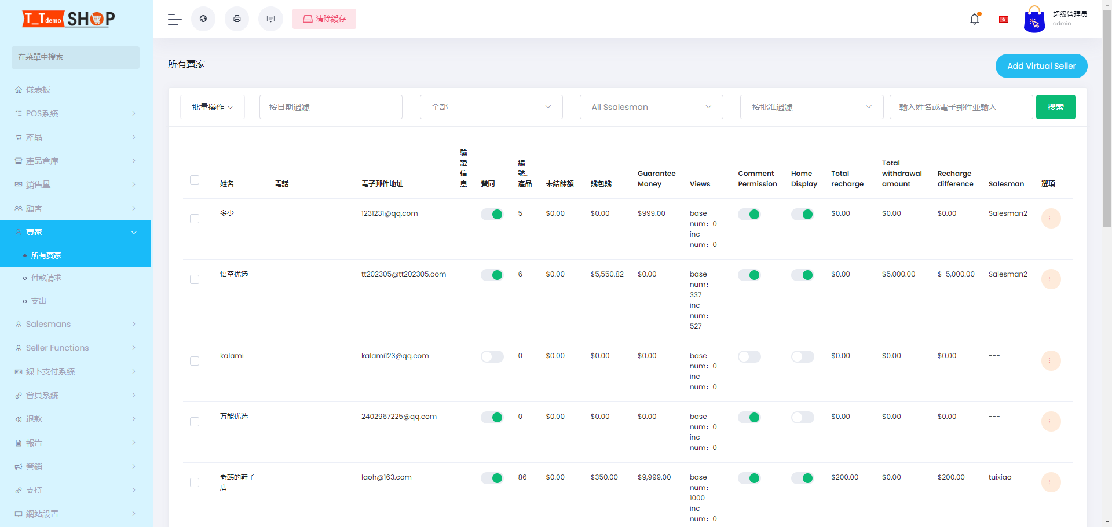Open the All Ssalesman dropdown
Image resolution: width=1112 pixels, height=527 pixels.
(x=651, y=107)
